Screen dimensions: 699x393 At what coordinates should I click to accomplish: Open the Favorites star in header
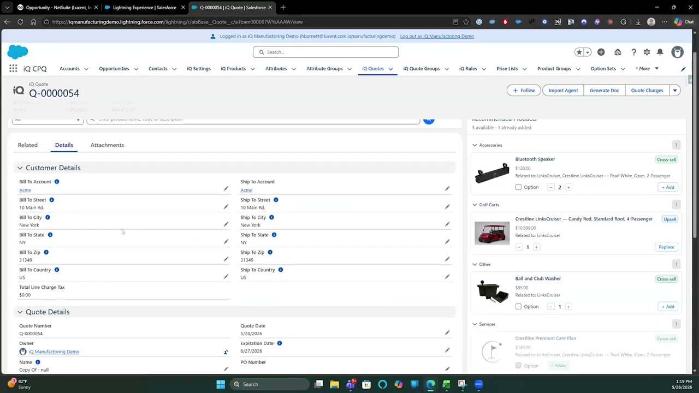click(x=579, y=52)
